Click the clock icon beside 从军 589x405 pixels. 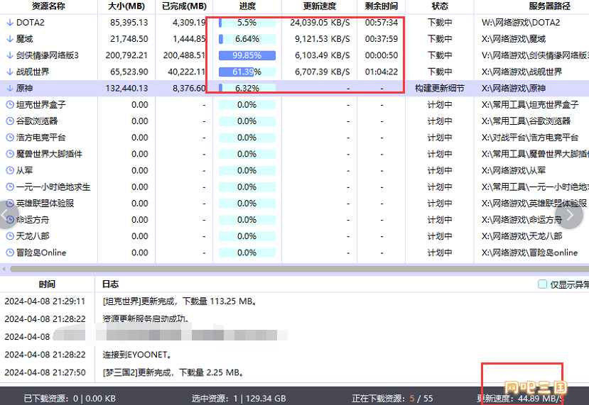pos(10,171)
